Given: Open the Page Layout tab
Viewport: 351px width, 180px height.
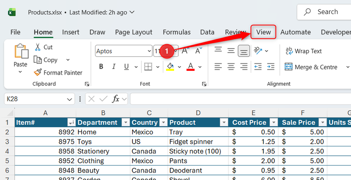Looking at the screenshot, I should 134,32.
